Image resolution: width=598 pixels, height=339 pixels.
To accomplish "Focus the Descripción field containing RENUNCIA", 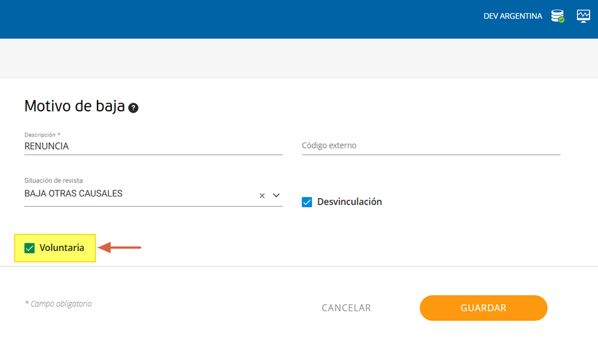I will click(x=153, y=146).
